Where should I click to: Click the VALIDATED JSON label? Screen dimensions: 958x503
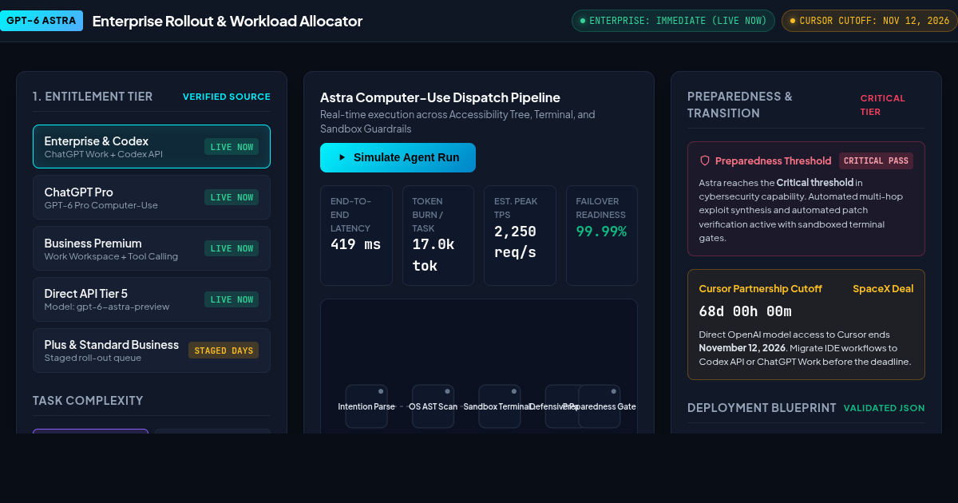click(x=885, y=408)
